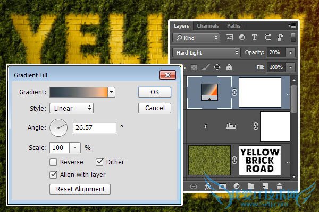The width and height of the screenshot is (319, 212).
Task: Filter for smart objects icon
Action: click(x=281, y=38)
